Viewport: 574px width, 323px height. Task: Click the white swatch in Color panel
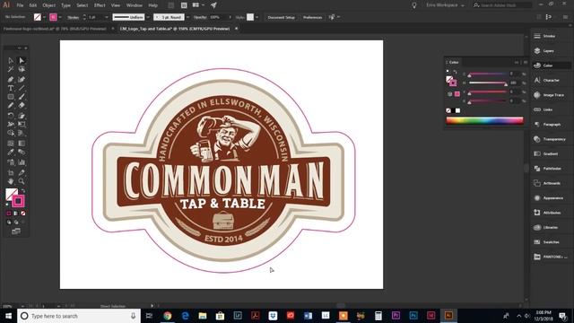click(x=457, y=110)
